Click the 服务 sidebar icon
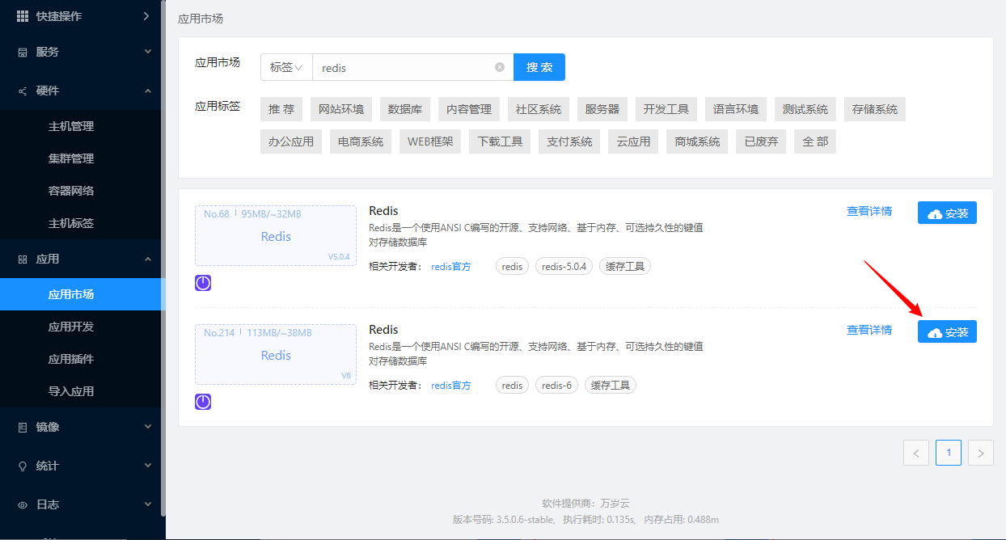 (x=23, y=52)
